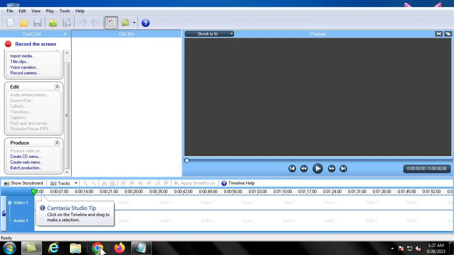Fast forward the preview playback
454x255 pixels.
tap(331, 169)
